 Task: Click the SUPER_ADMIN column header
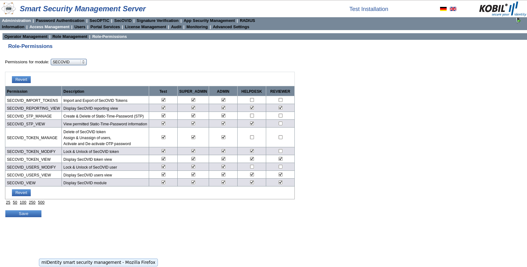pyautogui.click(x=193, y=92)
